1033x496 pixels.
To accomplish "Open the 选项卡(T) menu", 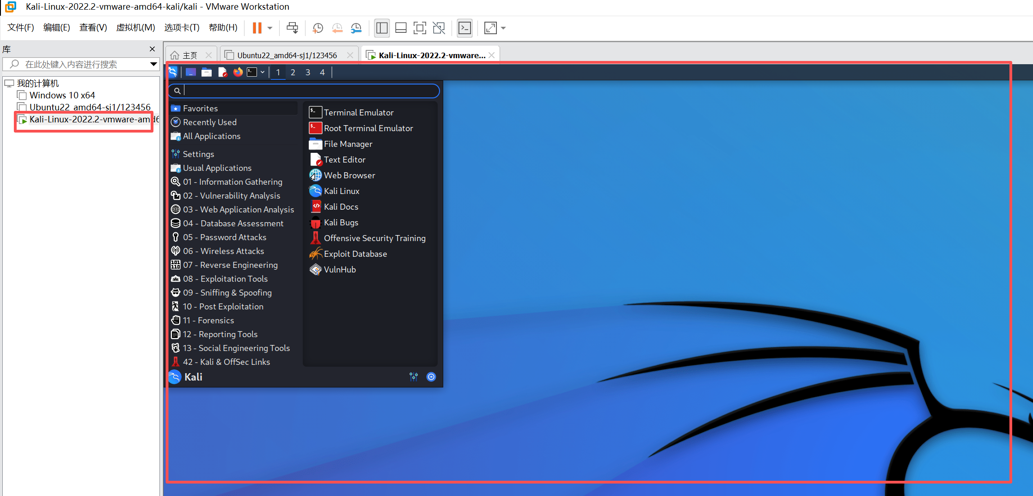I will pos(182,28).
